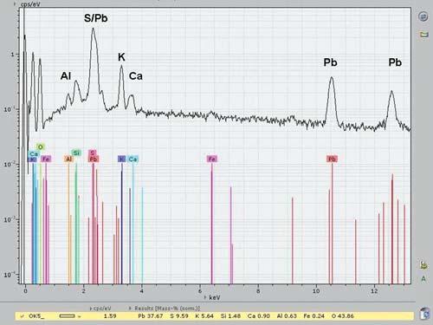The width and height of the screenshot is (433, 325).
Task: Toggle the checkmark for the OK5_ spectrum
Action: pyautogui.click(x=23, y=316)
